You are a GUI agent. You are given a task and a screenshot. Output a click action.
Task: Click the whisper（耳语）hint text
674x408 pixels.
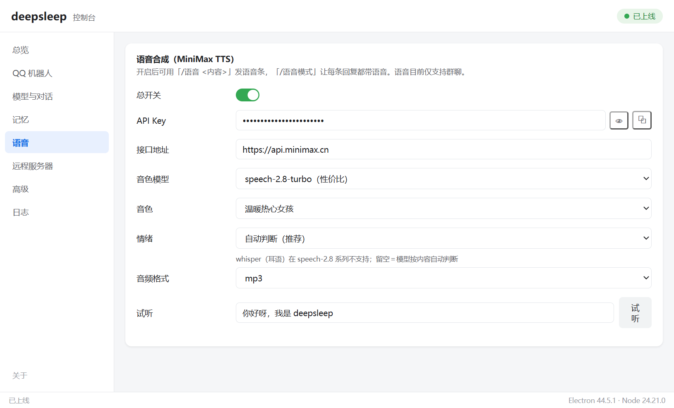(347, 259)
